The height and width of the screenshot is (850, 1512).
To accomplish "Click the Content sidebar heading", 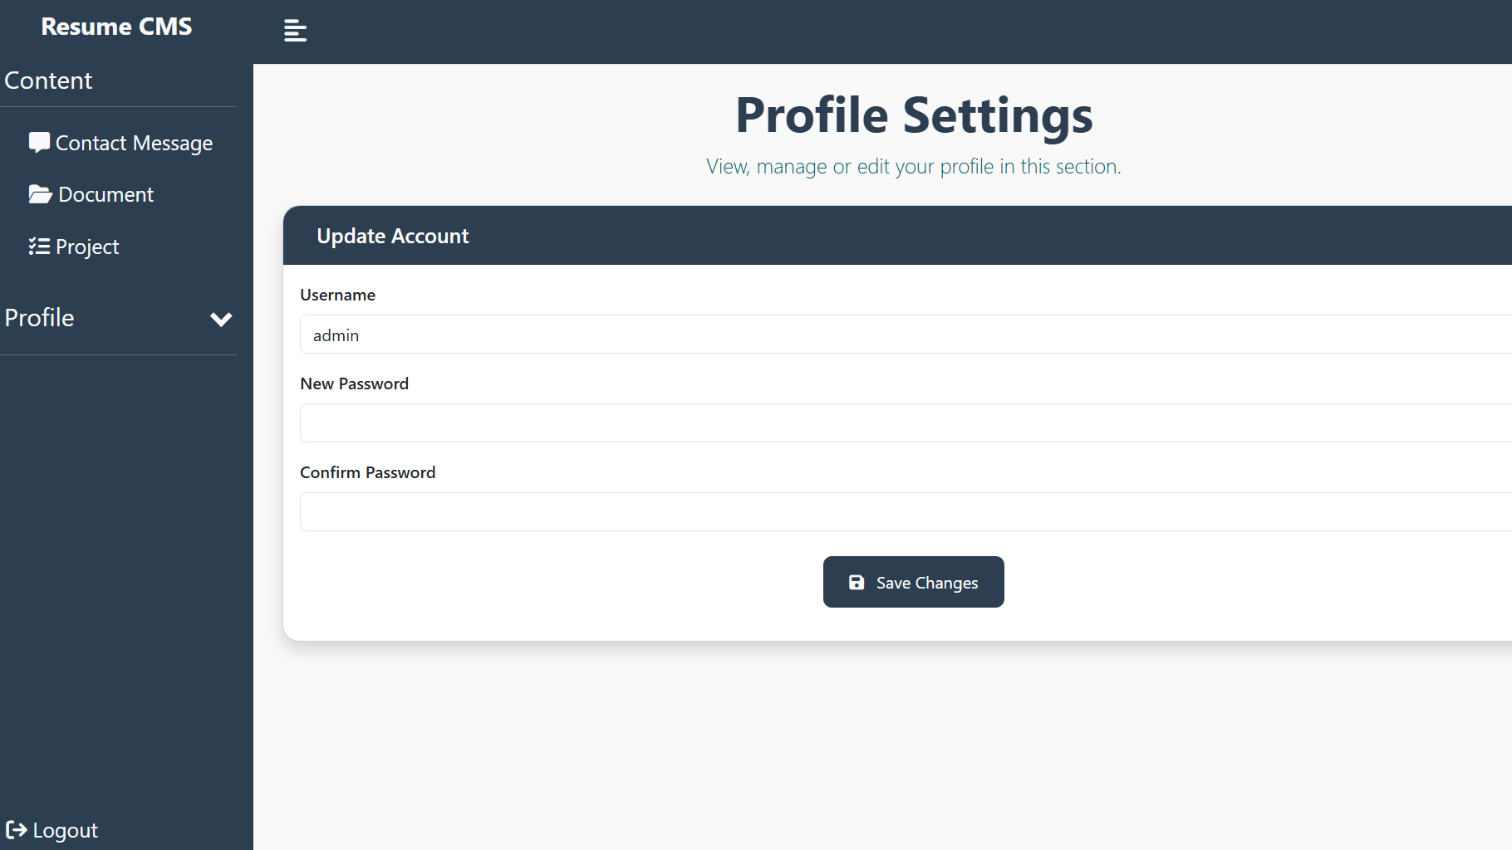I will tap(48, 81).
